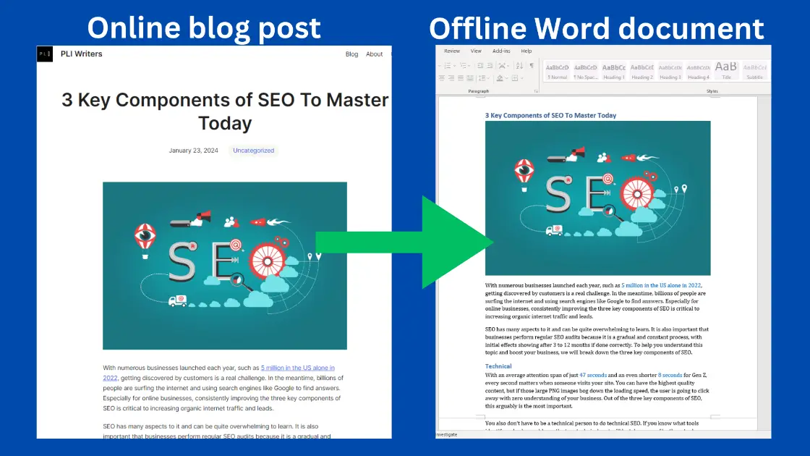The image size is (810, 456).
Task: Click the Blog link in the header
Action: click(x=351, y=54)
